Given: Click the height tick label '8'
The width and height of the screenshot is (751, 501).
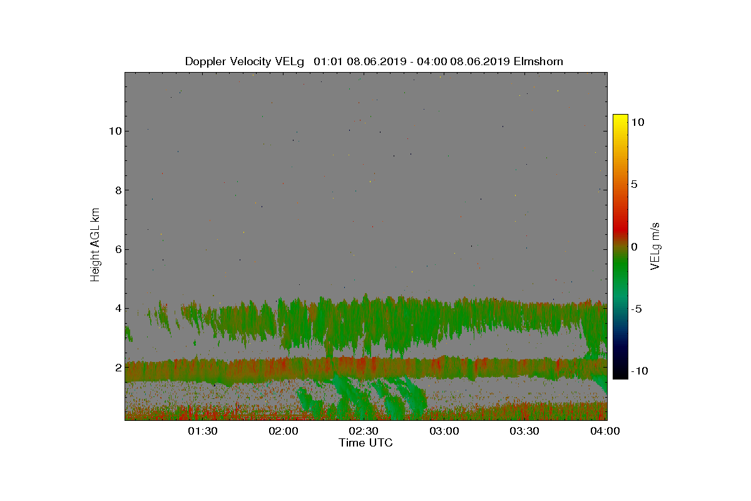Looking at the screenshot, I should click(117, 190).
